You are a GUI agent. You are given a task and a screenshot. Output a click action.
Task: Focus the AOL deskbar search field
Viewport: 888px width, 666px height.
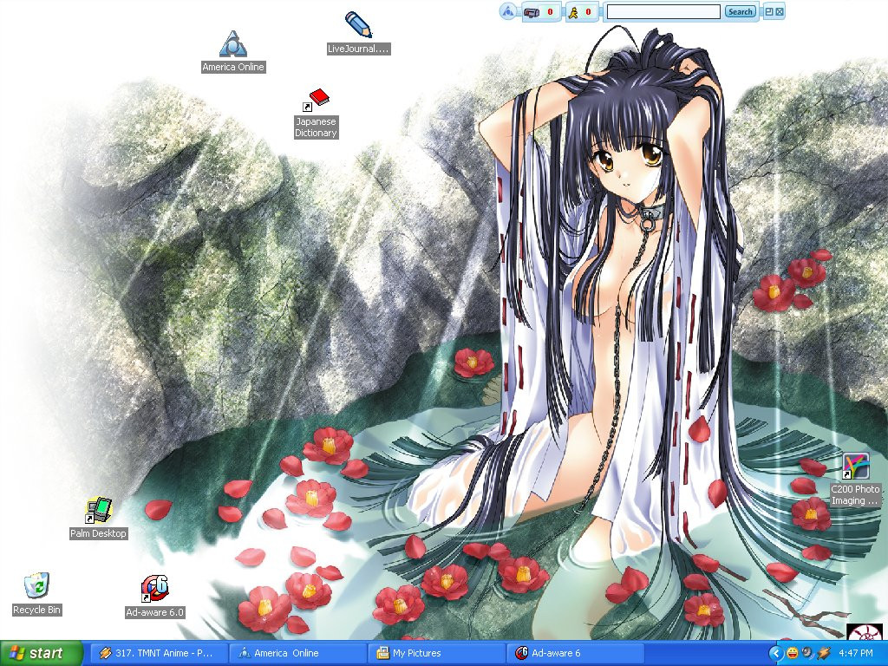coord(663,12)
